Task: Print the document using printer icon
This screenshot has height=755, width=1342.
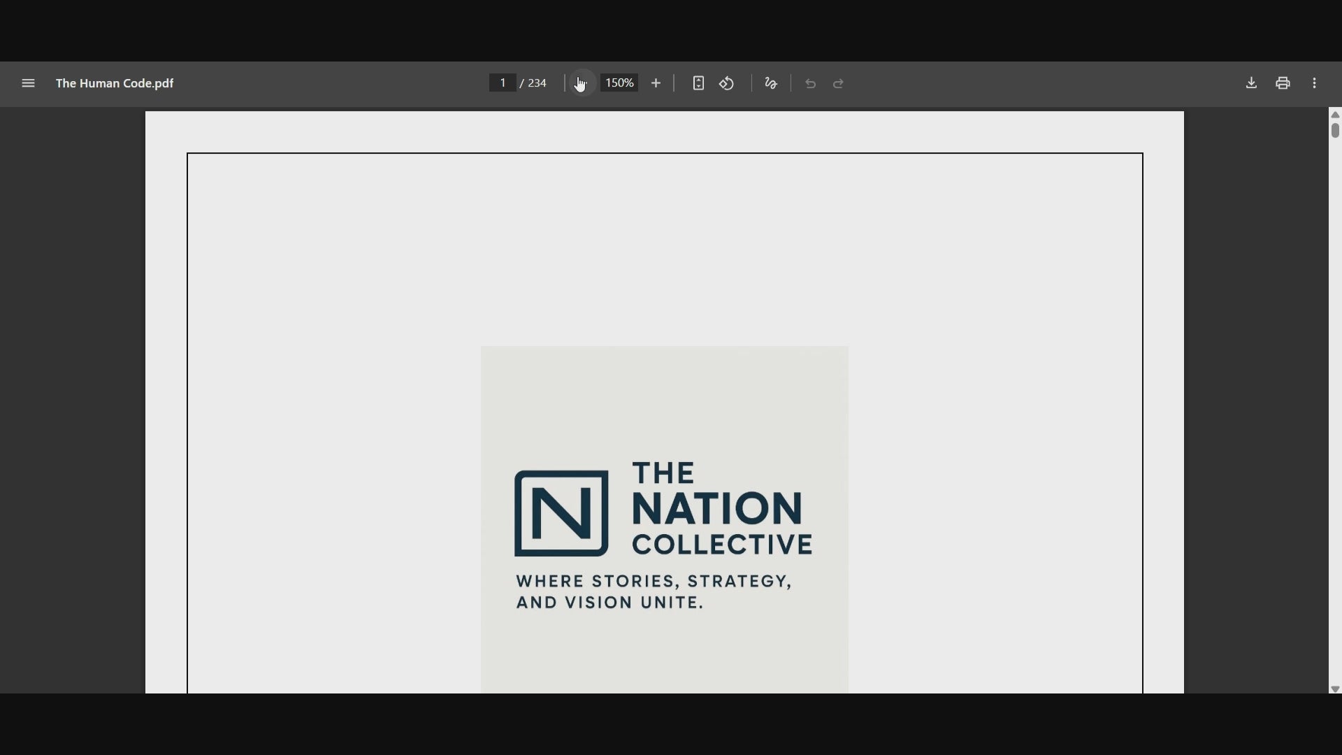Action: 1283,83
